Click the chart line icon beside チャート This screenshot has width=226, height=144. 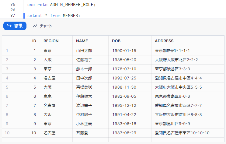click(x=35, y=26)
